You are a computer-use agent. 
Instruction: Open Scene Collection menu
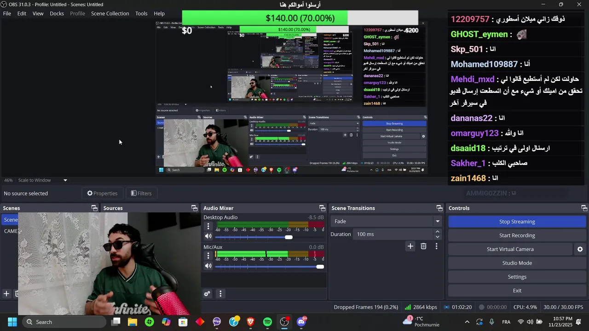pyautogui.click(x=110, y=13)
